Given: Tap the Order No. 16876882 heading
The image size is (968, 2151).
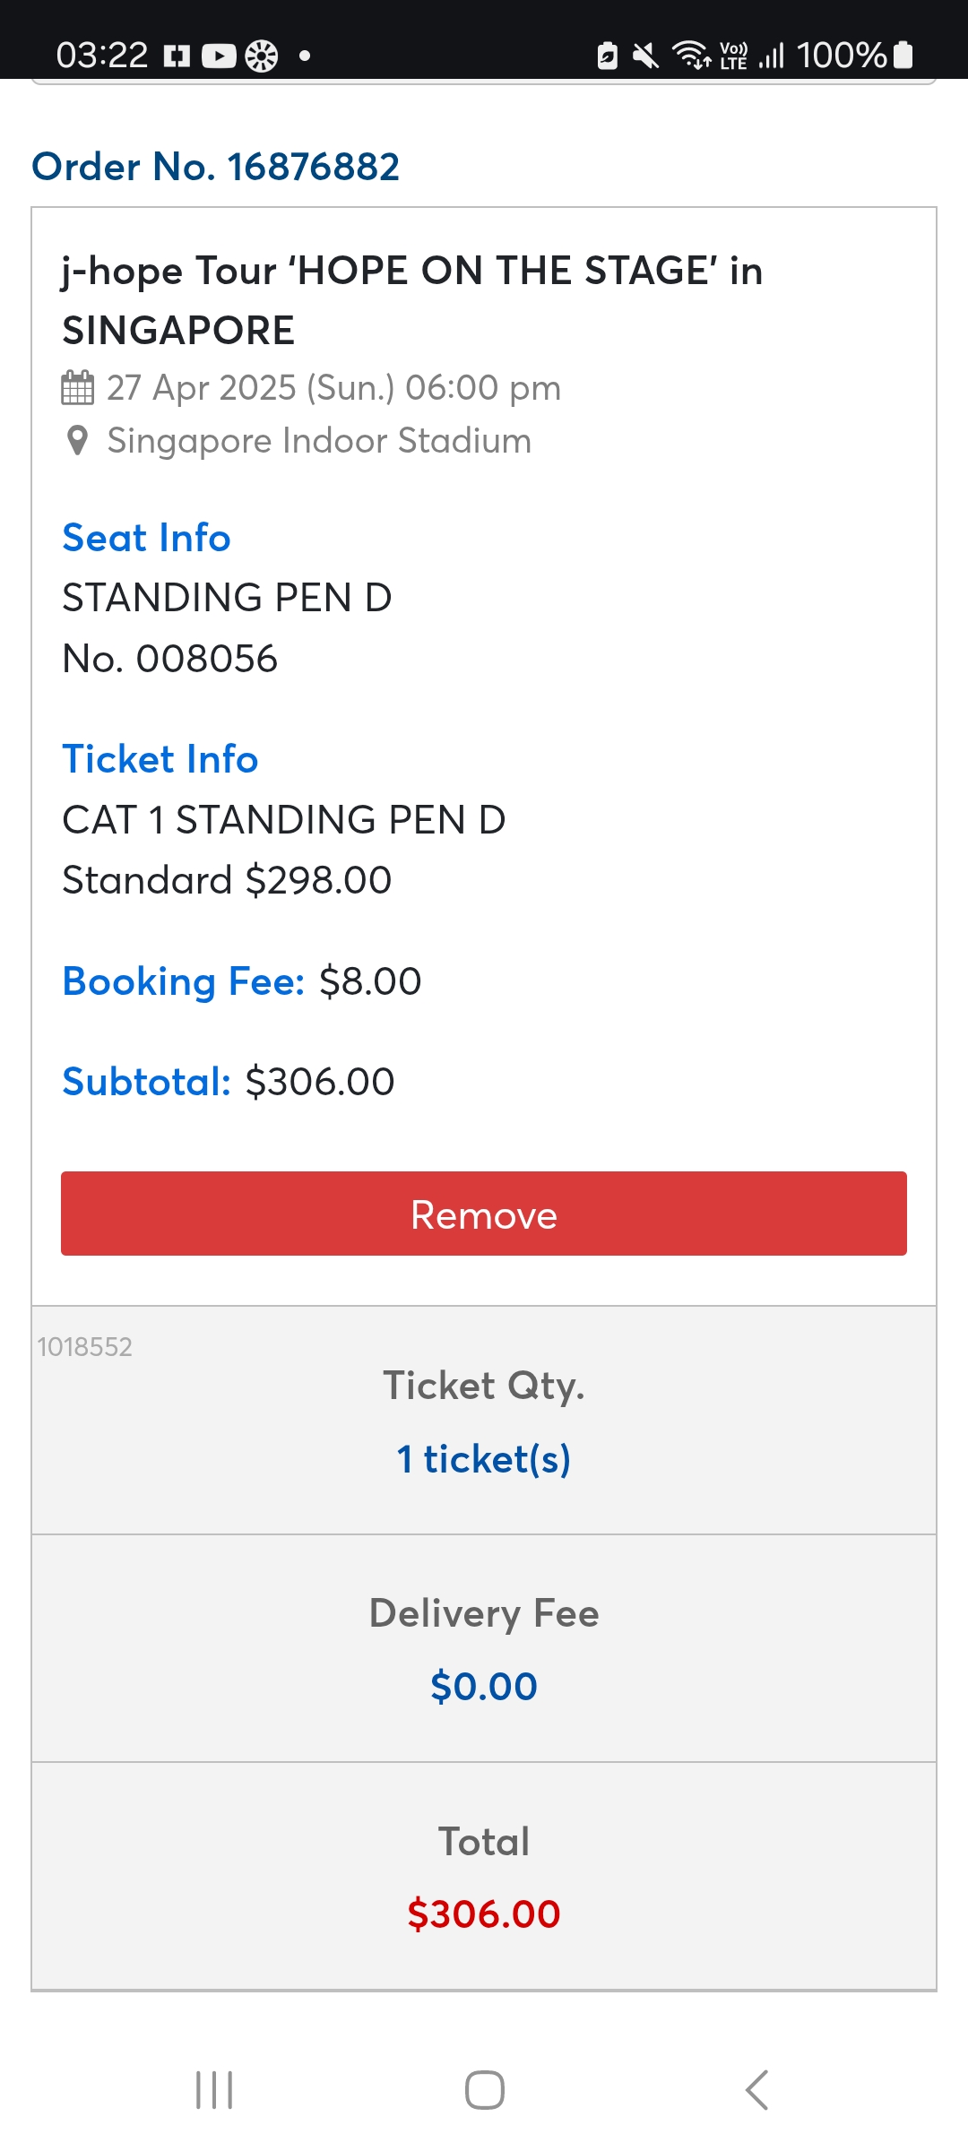Looking at the screenshot, I should [x=215, y=167].
